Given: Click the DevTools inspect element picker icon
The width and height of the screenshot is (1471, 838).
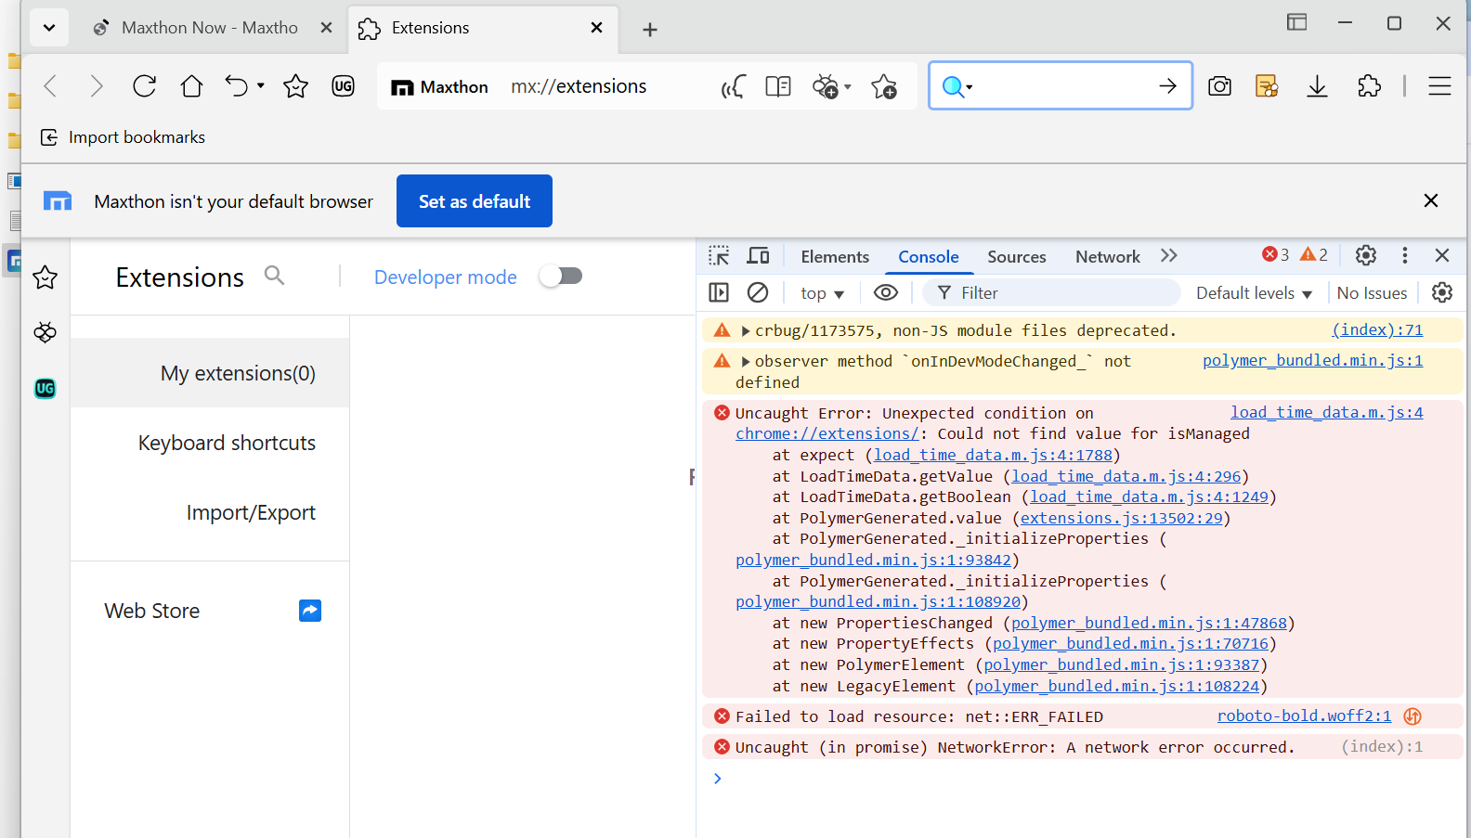Looking at the screenshot, I should (x=719, y=256).
